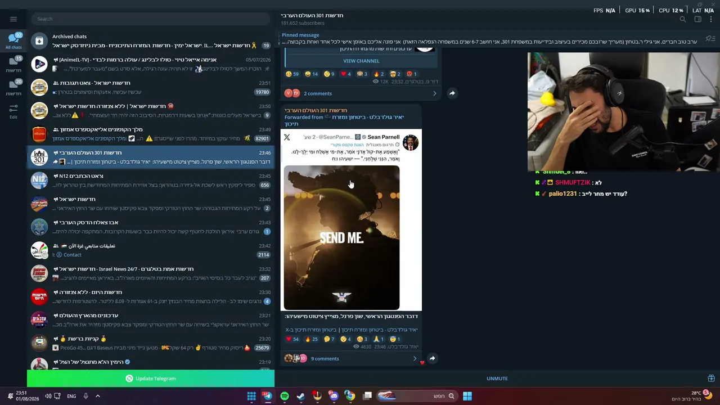React with the thinking emoji showing 7
Viewport: 720px width, 405px height.
pyautogui.click(x=329, y=339)
